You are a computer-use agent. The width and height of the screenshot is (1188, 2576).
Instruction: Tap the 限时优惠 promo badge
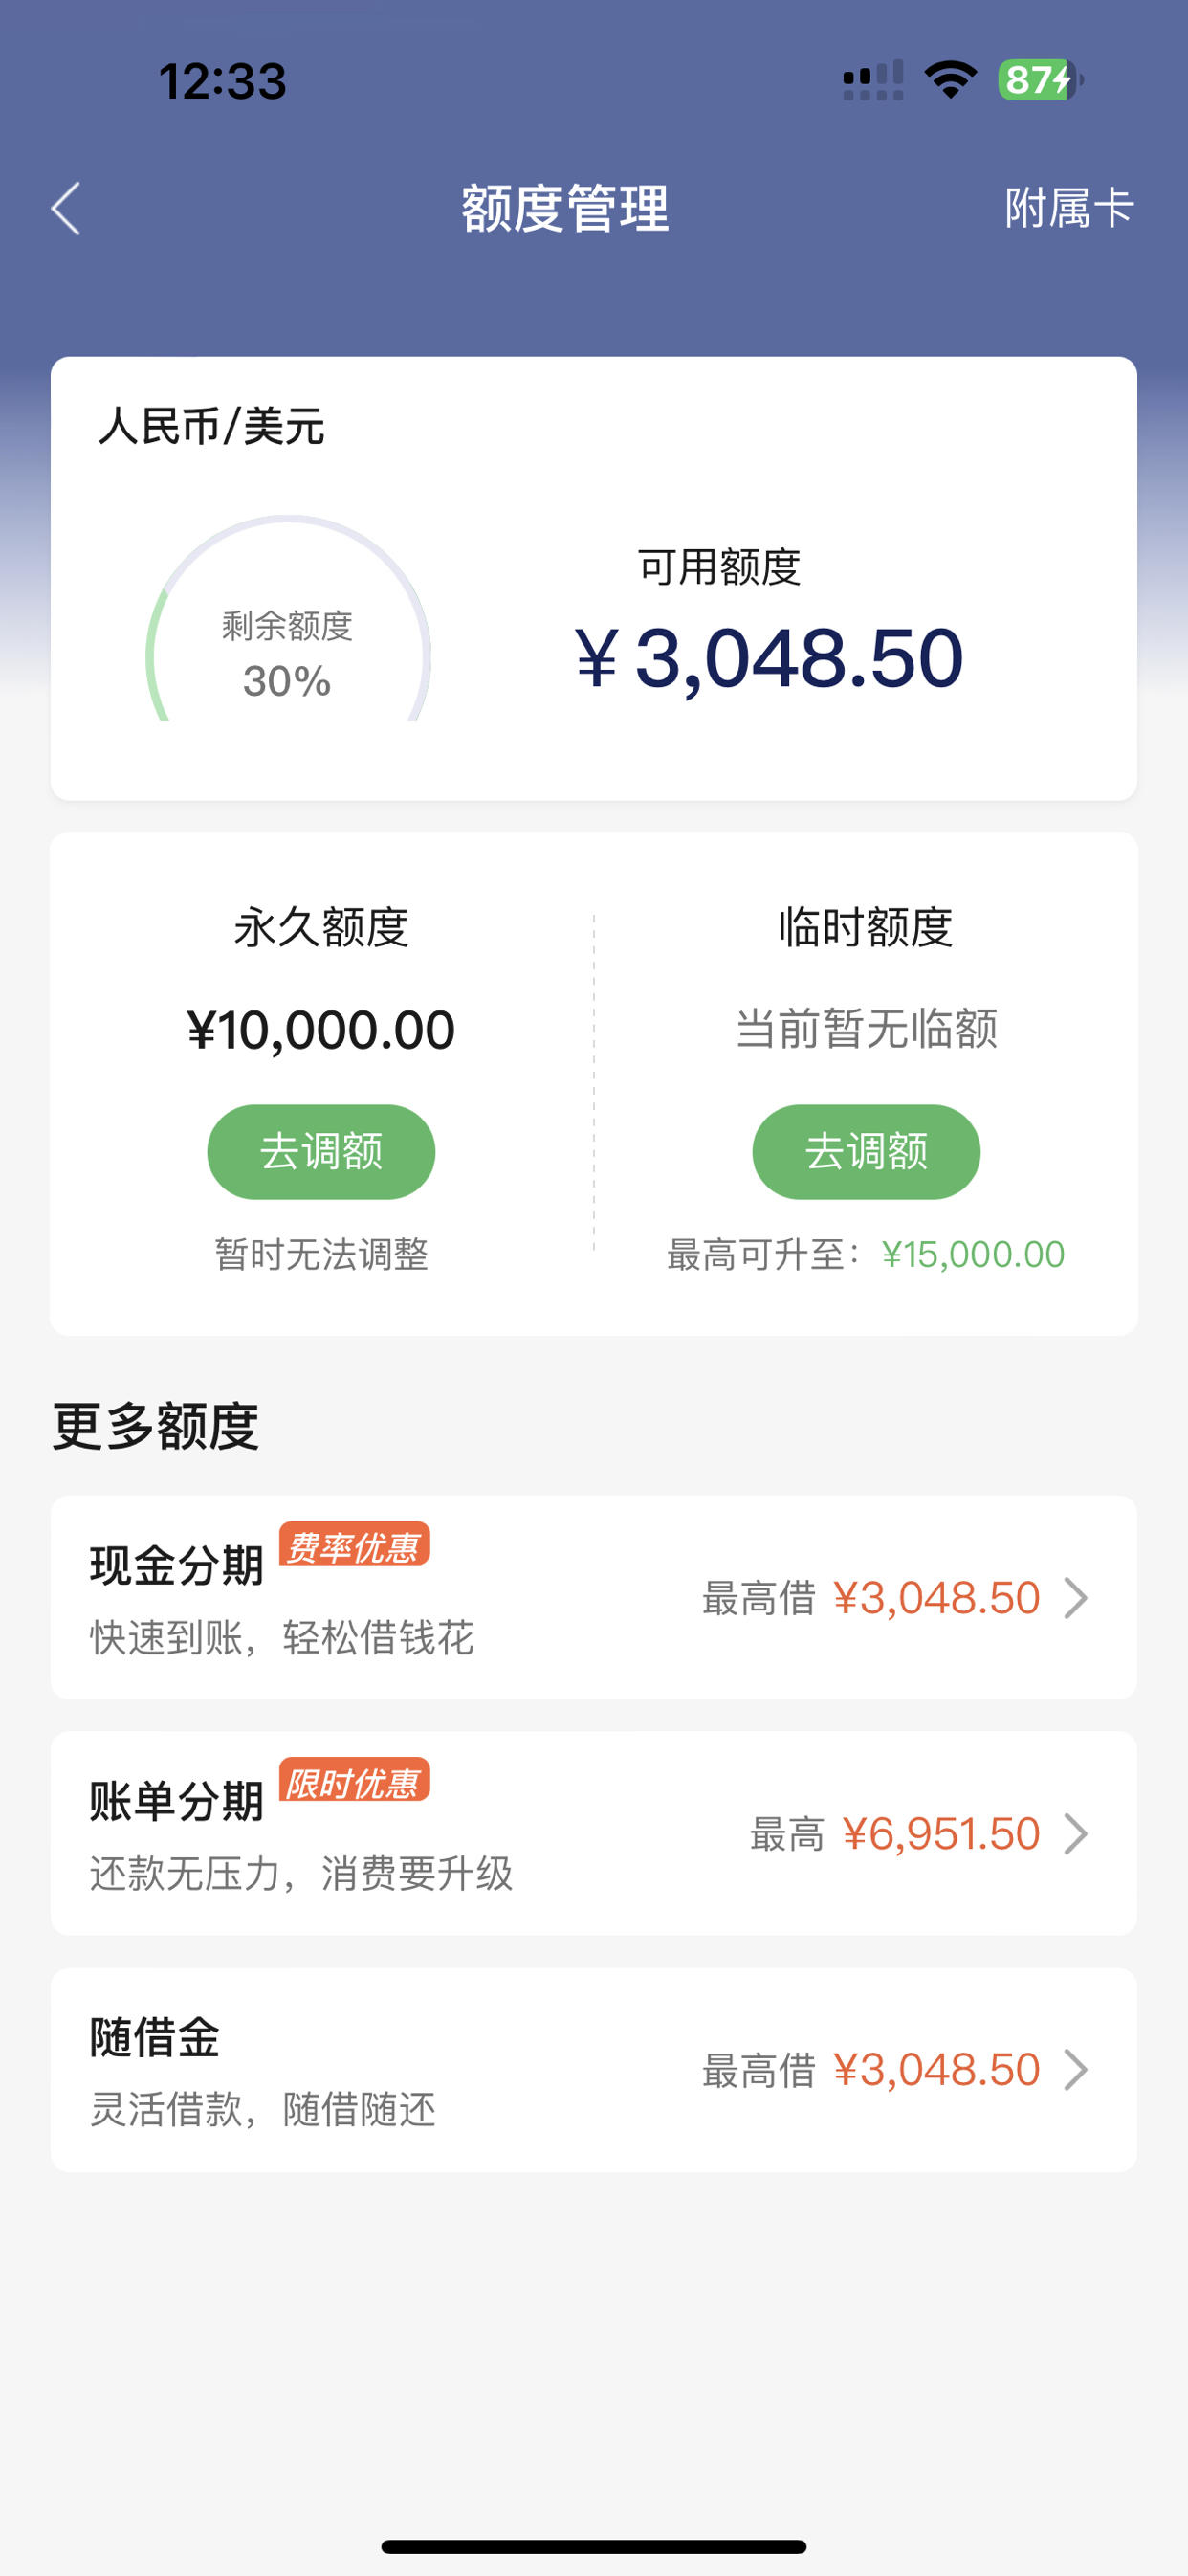click(x=354, y=1781)
